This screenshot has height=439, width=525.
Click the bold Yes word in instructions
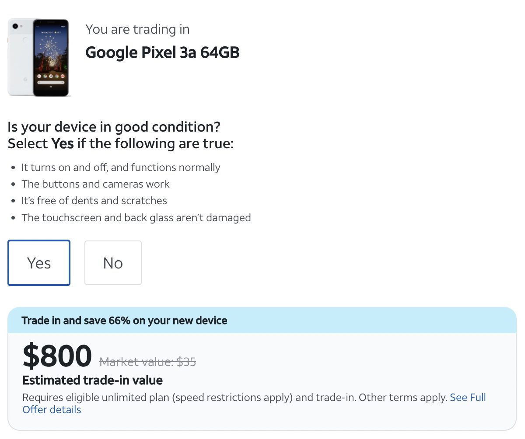click(x=63, y=143)
